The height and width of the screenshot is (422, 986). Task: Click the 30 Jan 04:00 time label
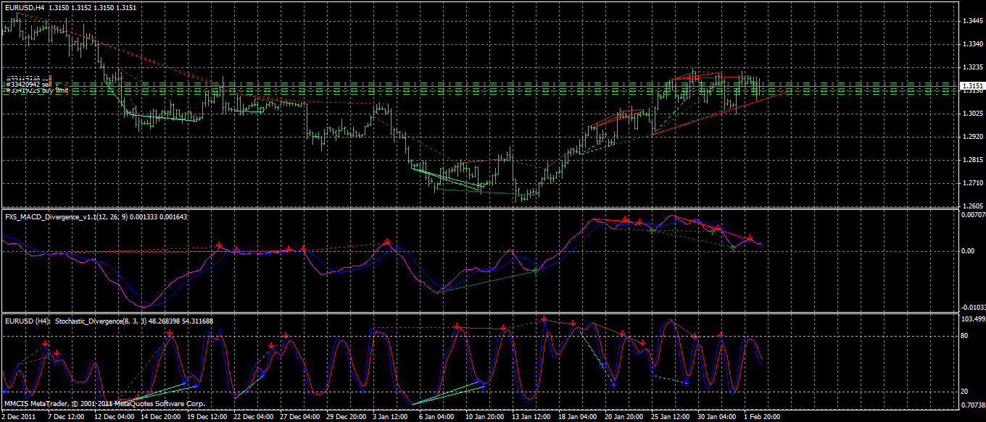click(718, 417)
